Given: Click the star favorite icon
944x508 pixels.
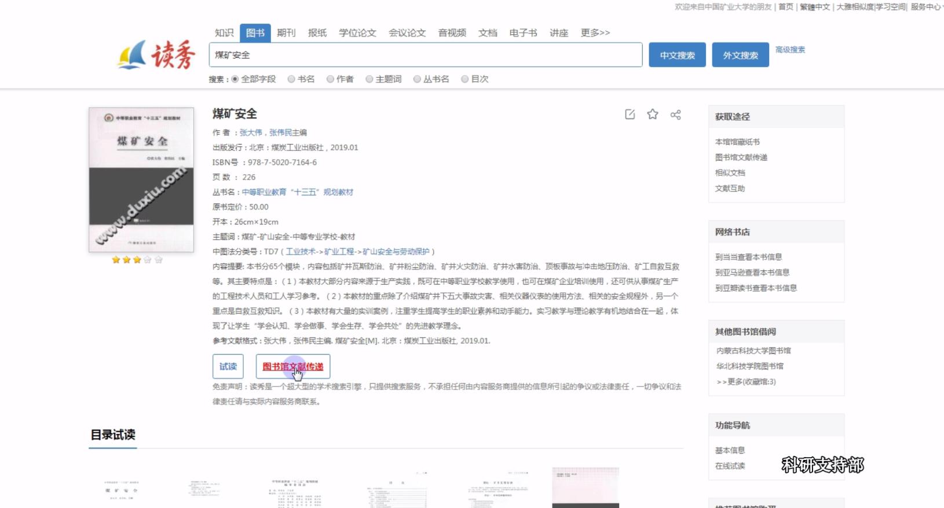Looking at the screenshot, I should pos(653,115).
